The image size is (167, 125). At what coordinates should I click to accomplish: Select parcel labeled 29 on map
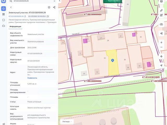tap(108, 41)
